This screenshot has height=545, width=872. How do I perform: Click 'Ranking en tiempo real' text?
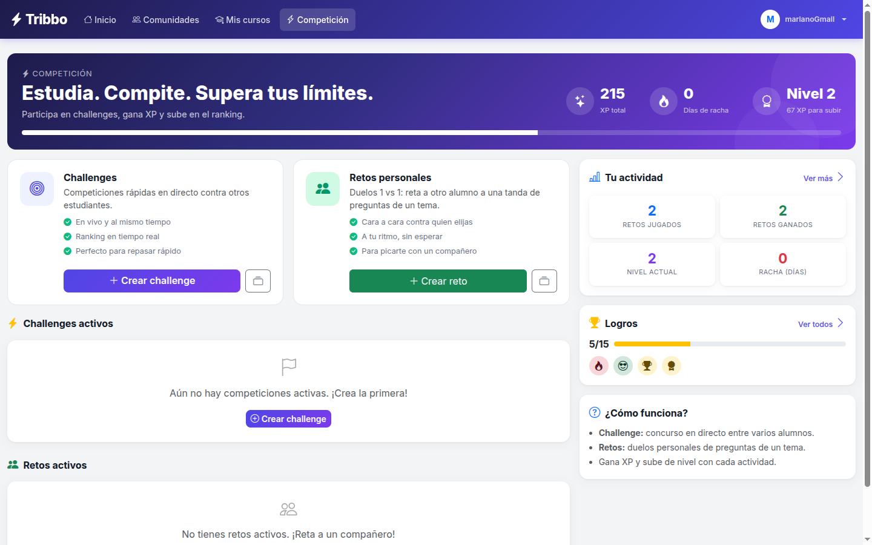pos(117,237)
